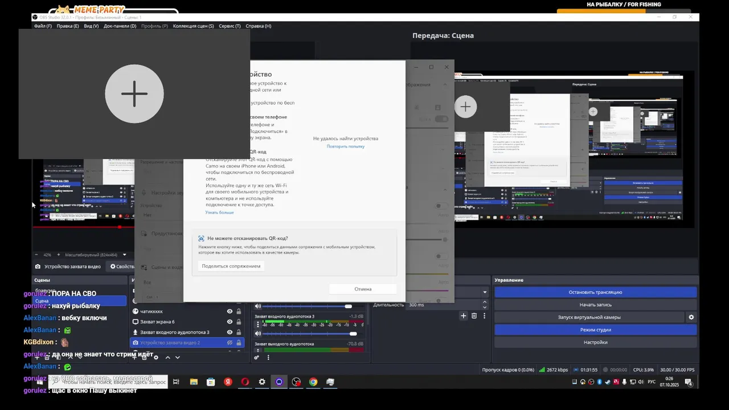Hide the чатикккк source via eye icon
Viewport: 729px width, 410px height.
(230, 311)
